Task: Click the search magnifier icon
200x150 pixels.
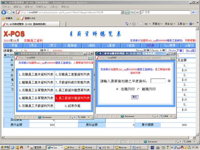Action: click(x=193, y=12)
